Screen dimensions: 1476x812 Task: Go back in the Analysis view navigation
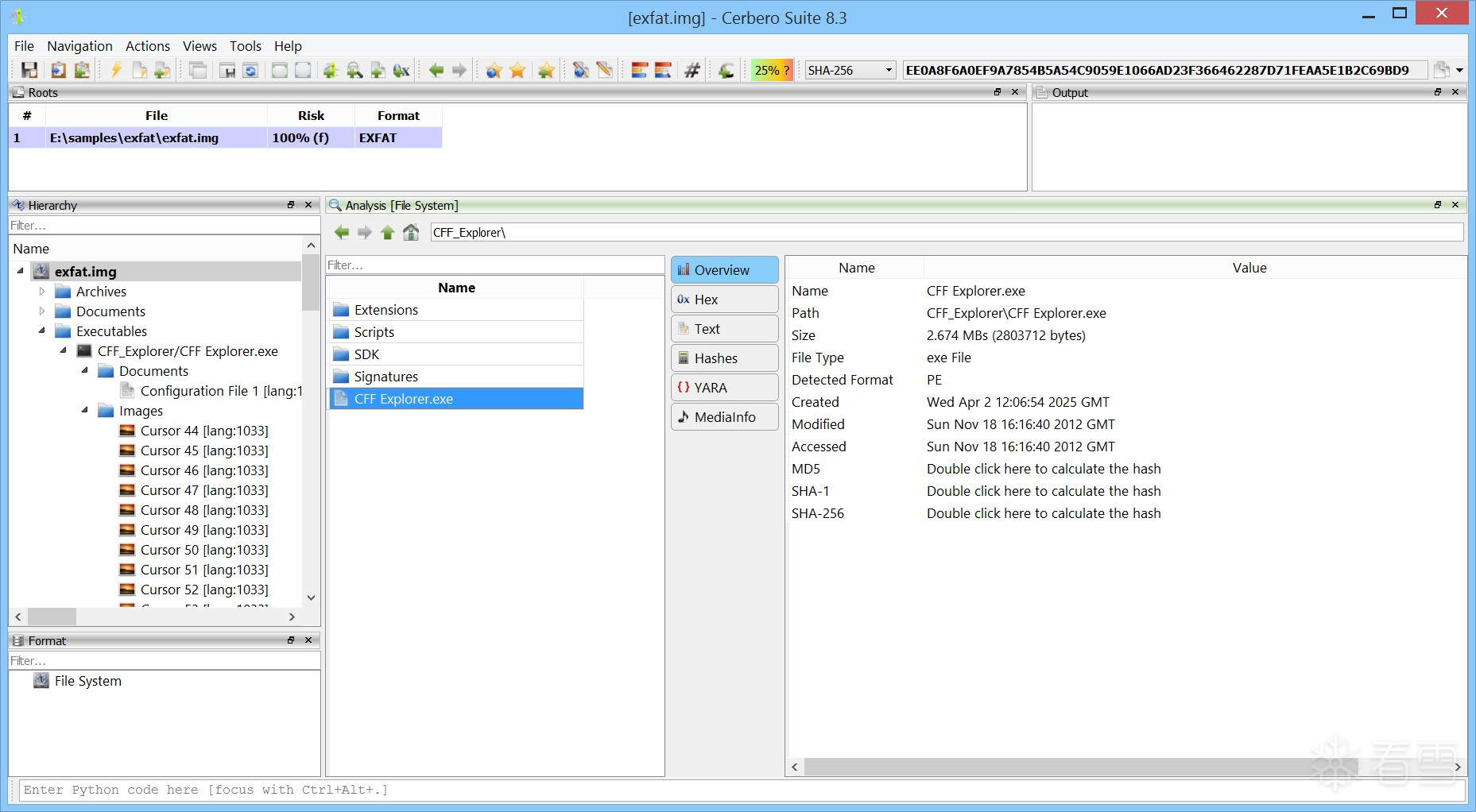point(342,232)
